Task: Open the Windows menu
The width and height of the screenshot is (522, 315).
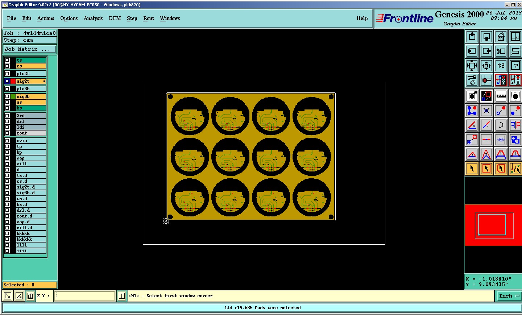Action: 170,18
